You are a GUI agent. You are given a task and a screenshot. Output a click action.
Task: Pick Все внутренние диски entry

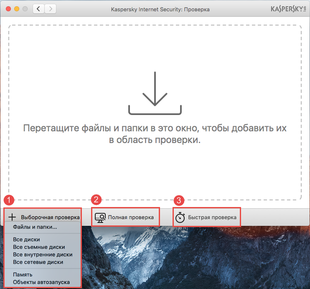pyautogui.click(x=43, y=255)
